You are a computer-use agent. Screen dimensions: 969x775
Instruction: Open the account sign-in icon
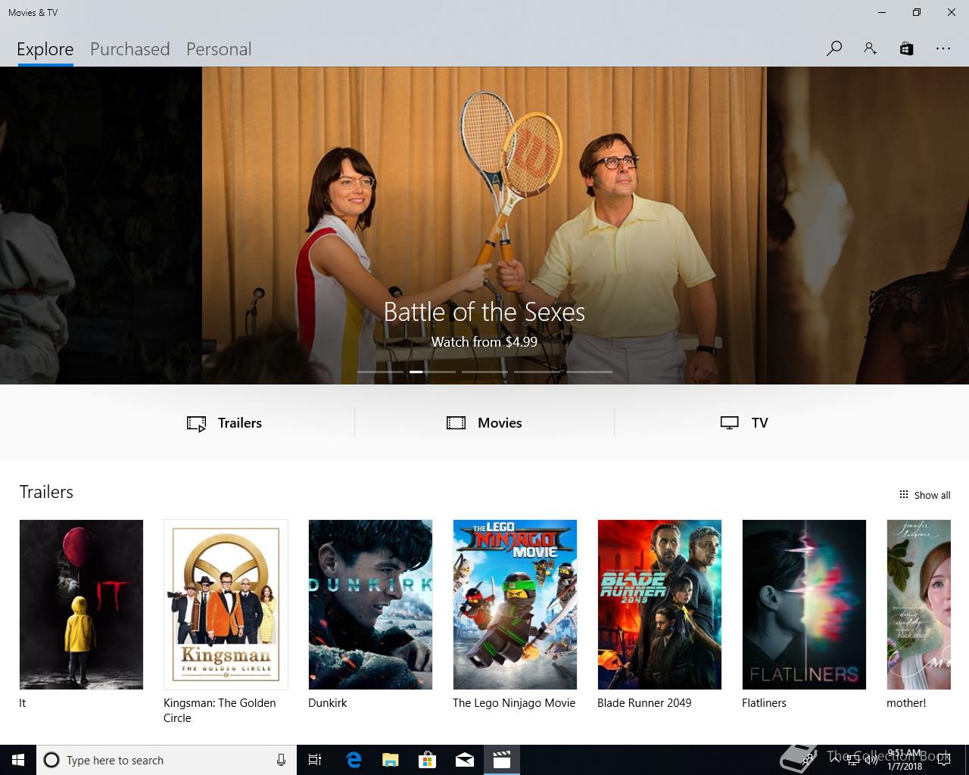pos(871,48)
